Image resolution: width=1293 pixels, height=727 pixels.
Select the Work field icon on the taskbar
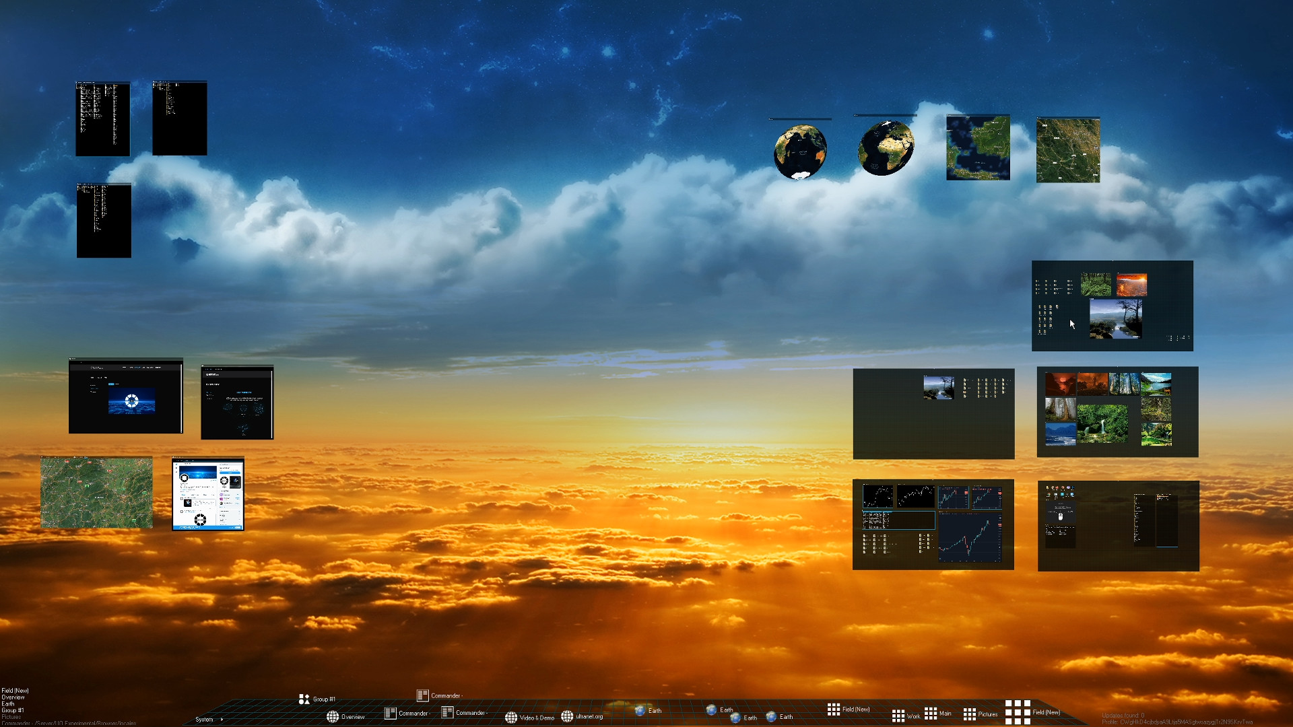click(x=899, y=716)
